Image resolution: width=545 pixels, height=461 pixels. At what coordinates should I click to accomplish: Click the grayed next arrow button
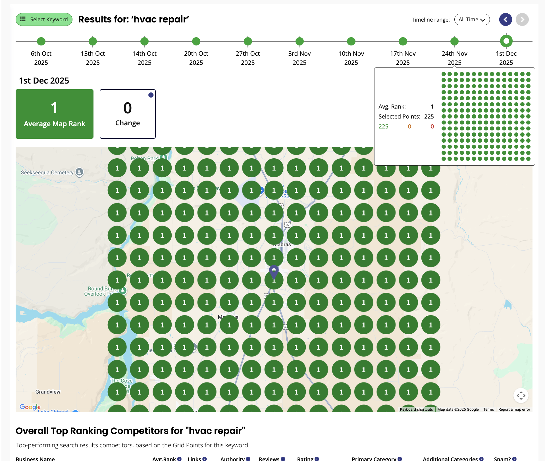[522, 20]
